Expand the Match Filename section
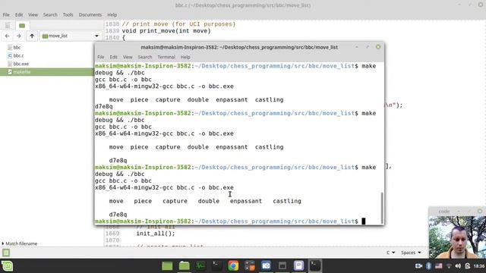 click(19, 243)
